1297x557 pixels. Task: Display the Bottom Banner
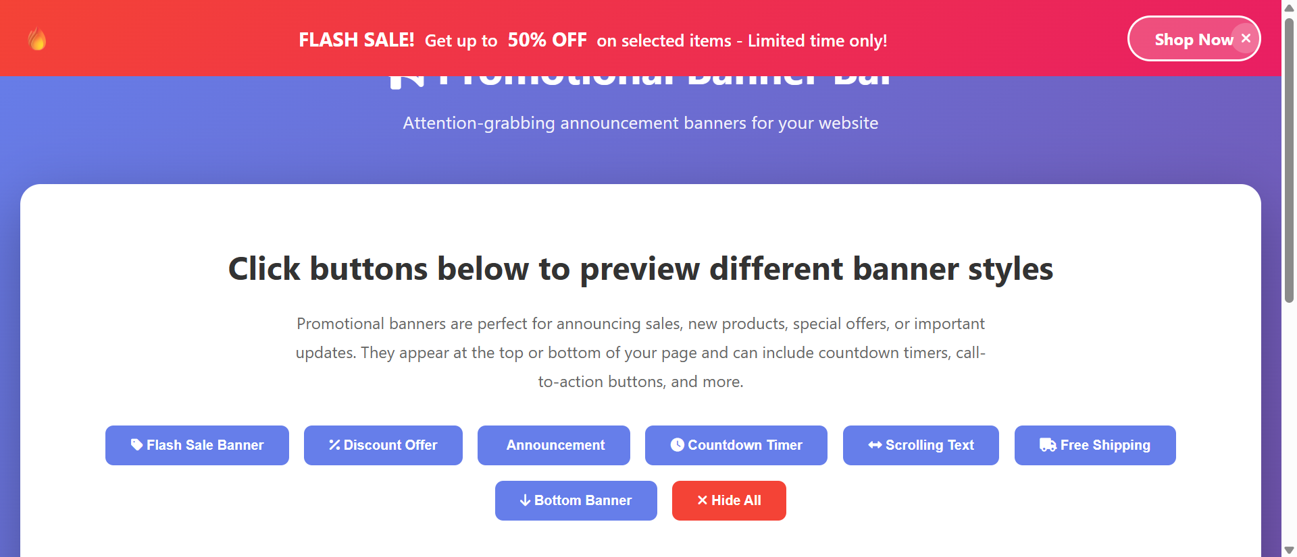576,500
